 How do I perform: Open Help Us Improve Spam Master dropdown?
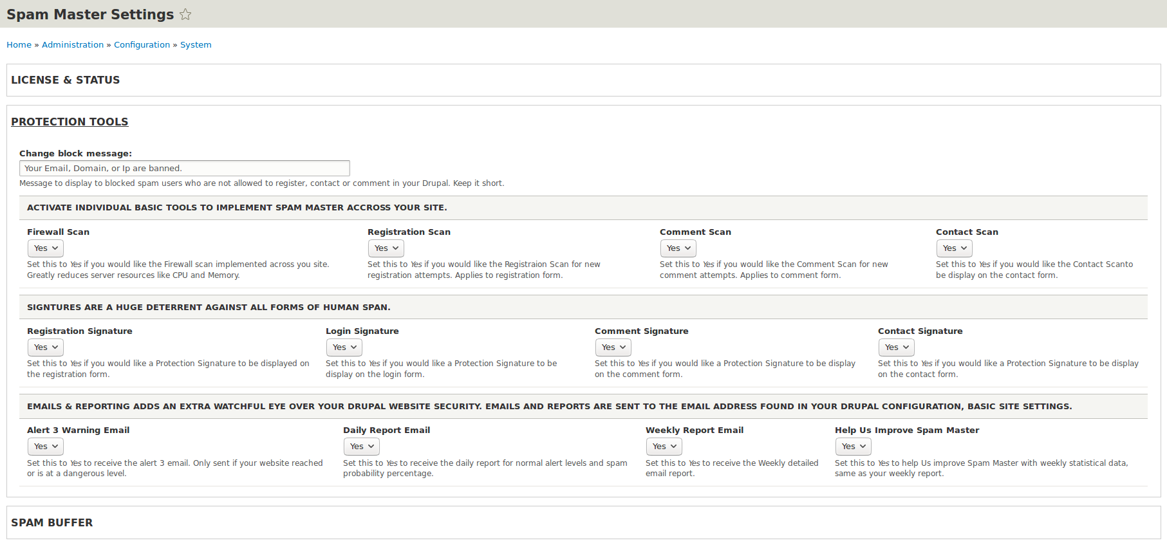tap(854, 446)
